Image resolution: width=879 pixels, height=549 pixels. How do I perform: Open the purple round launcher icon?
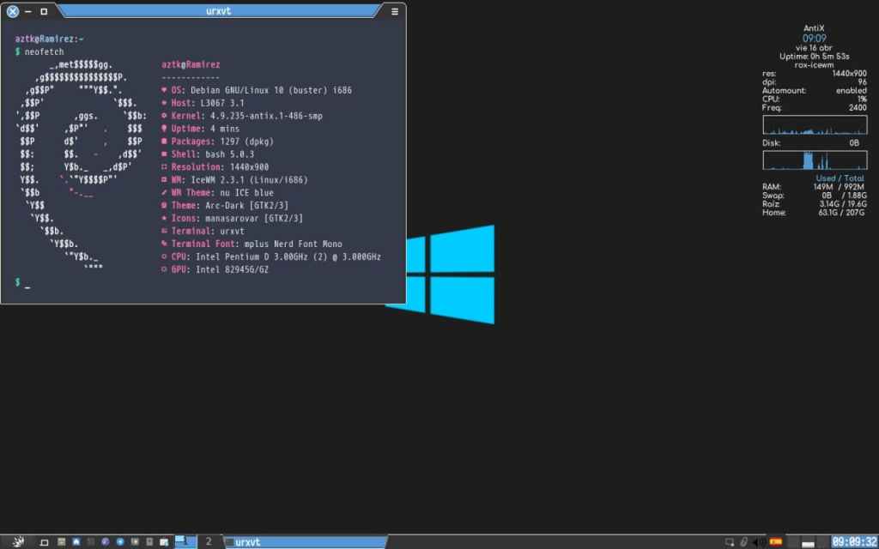(105, 542)
